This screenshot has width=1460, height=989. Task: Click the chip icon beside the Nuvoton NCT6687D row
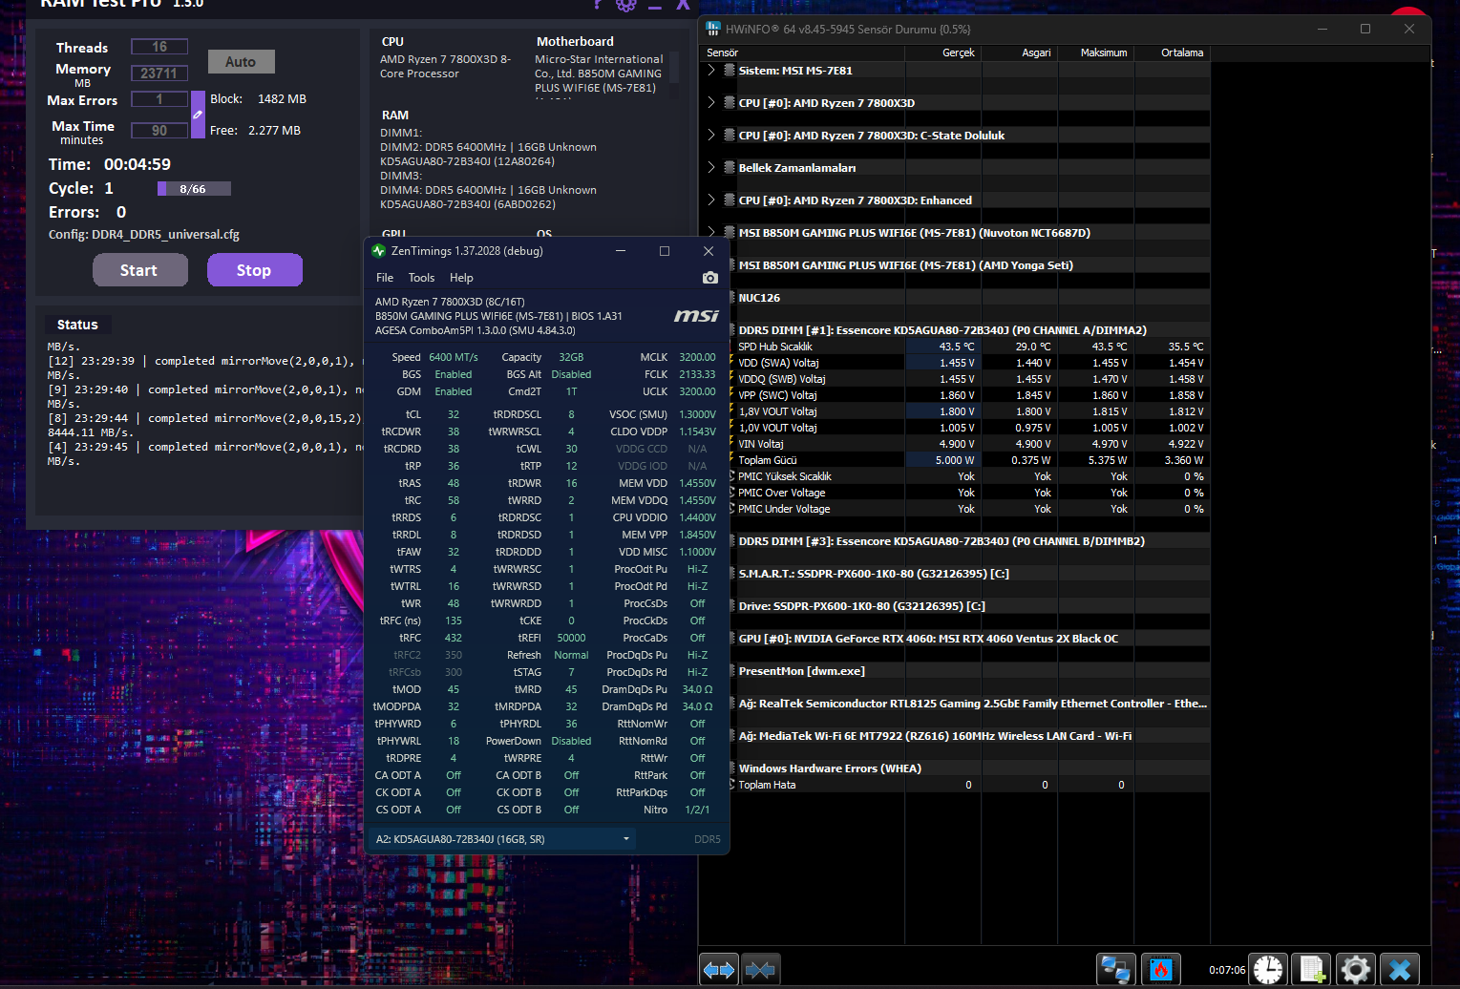point(730,233)
